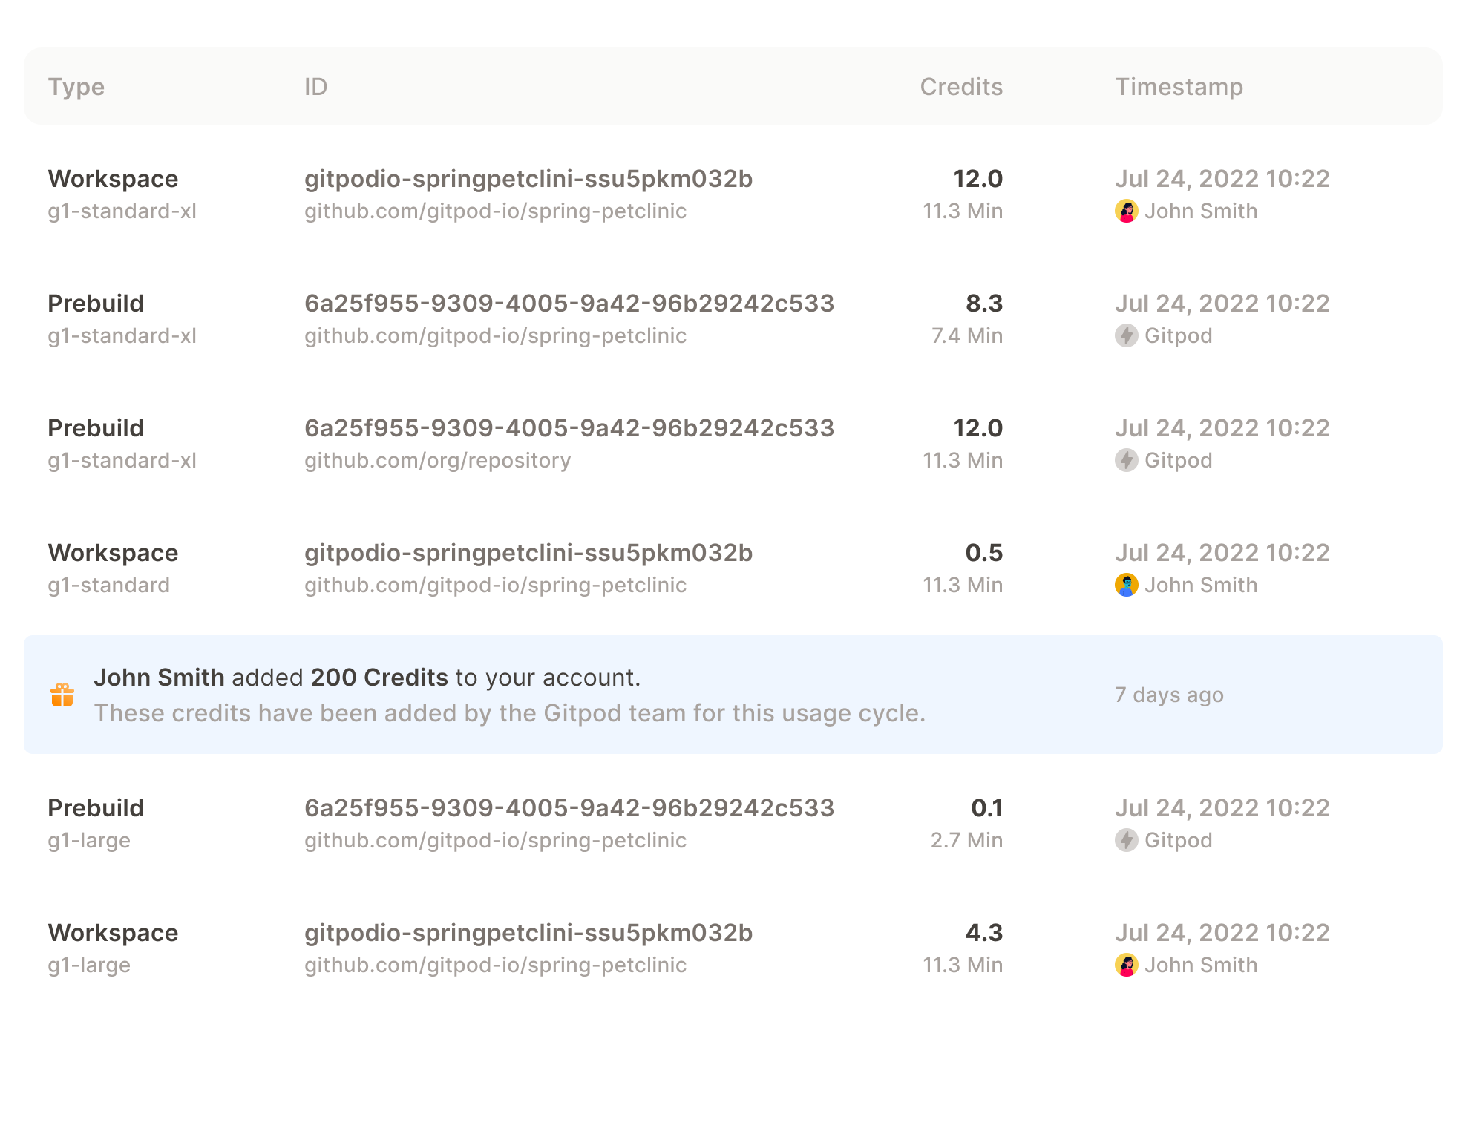The height and width of the screenshot is (1128, 1477).
Task: Click John Smith avatar in first Workspace row
Action: point(1126,211)
